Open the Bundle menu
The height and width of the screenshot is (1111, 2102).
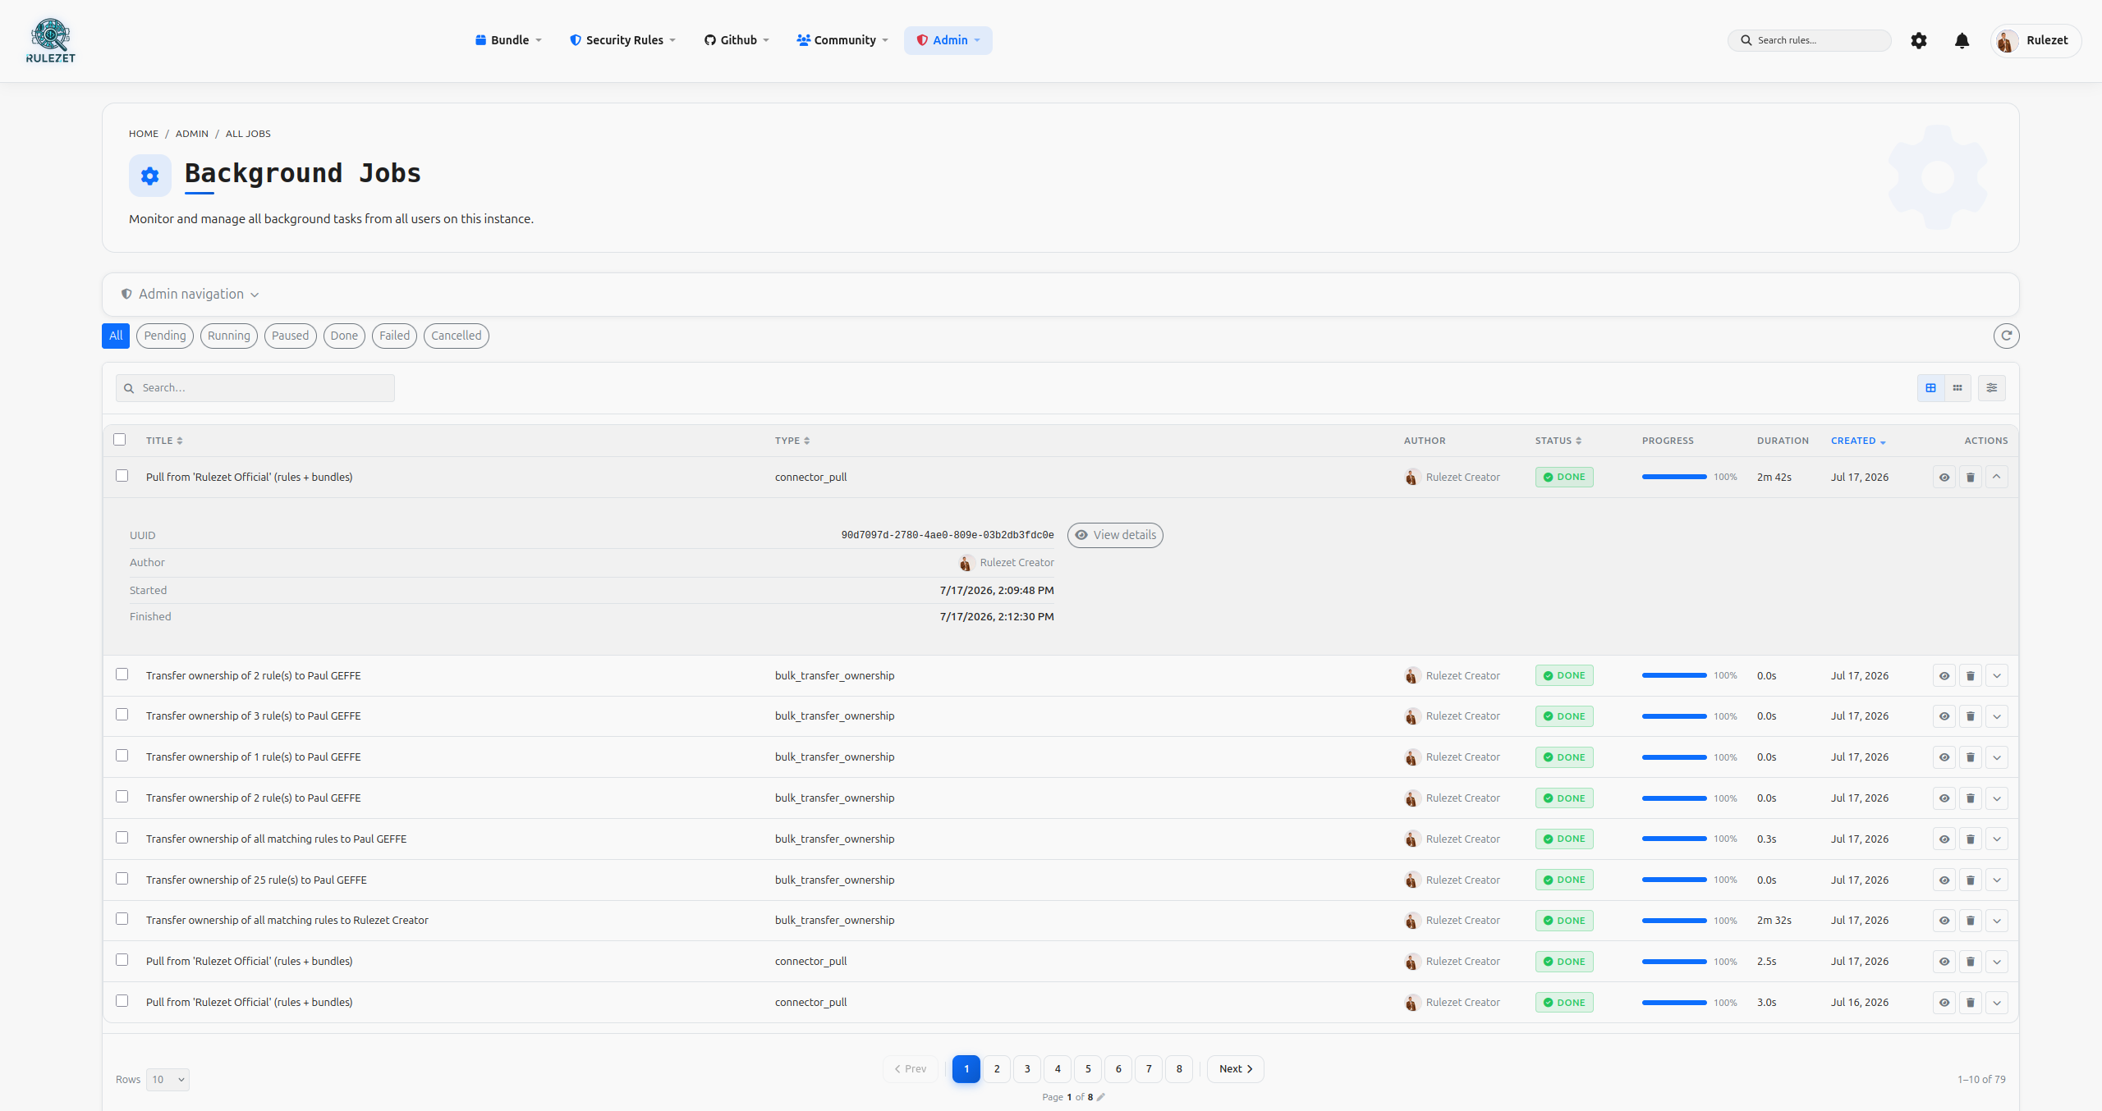508,40
